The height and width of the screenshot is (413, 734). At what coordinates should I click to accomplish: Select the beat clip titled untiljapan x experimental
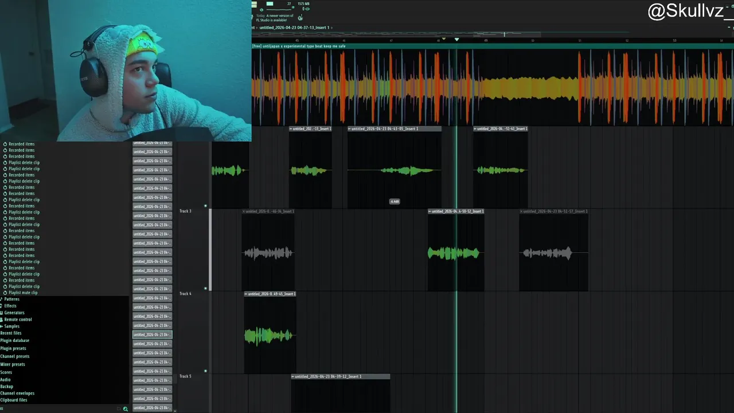492,86
